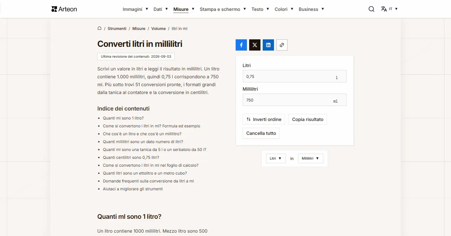Click the Copia risultato button

pos(308,119)
